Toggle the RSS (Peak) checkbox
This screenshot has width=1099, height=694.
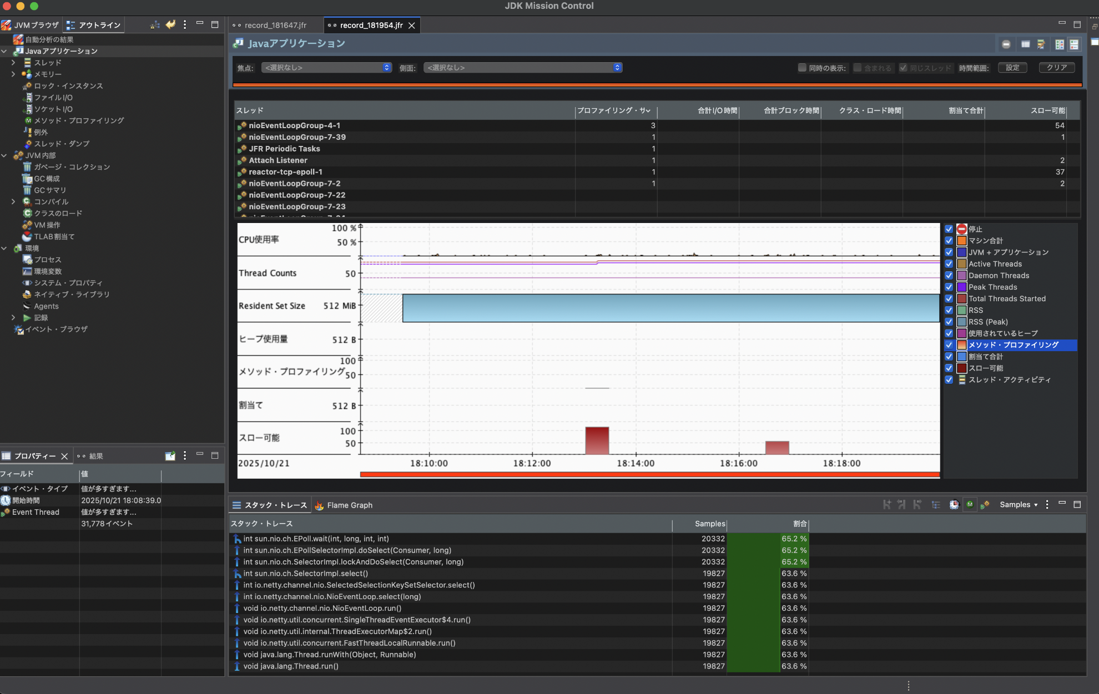click(949, 322)
